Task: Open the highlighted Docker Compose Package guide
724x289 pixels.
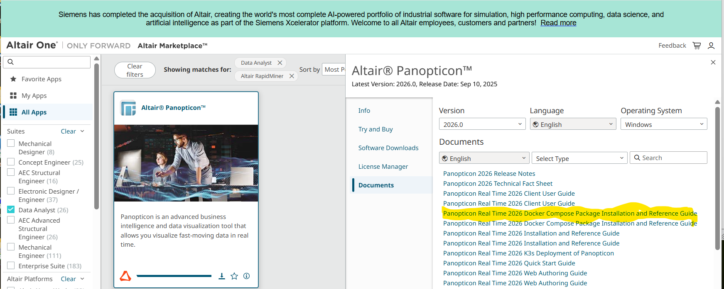Action: [570, 214]
